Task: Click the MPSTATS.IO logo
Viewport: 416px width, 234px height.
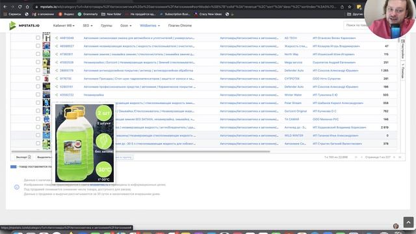Action: pos(24,25)
